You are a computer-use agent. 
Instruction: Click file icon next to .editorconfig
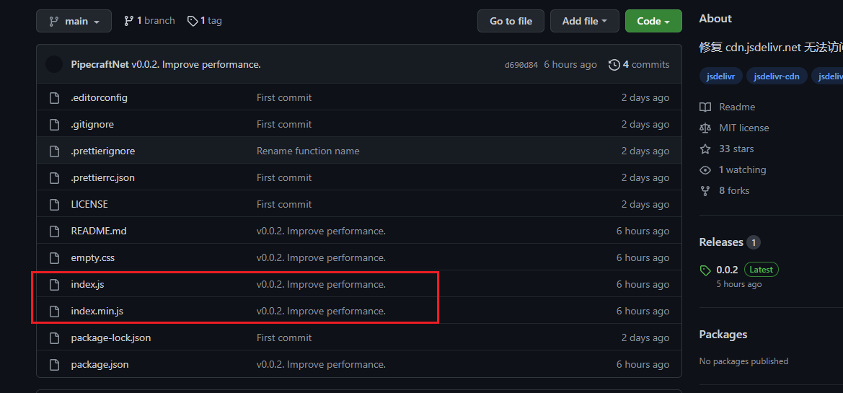[x=54, y=98]
